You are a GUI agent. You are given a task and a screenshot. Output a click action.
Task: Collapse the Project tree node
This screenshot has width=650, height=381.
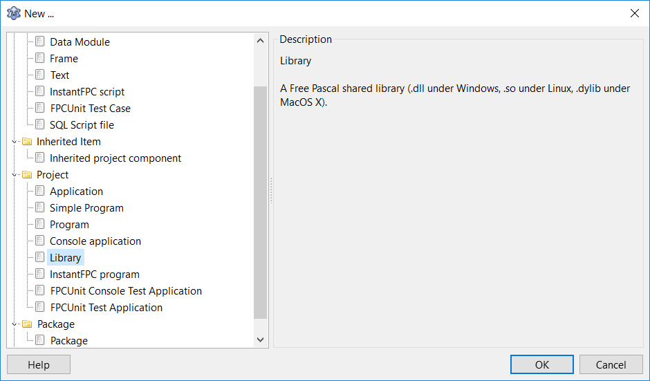coord(14,175)
